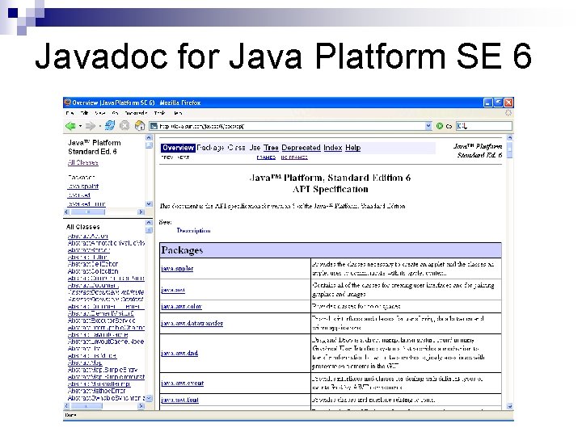582x436 pixels.
Task: Click main page vertical scrollbar thumb
Action: point(509,150)
